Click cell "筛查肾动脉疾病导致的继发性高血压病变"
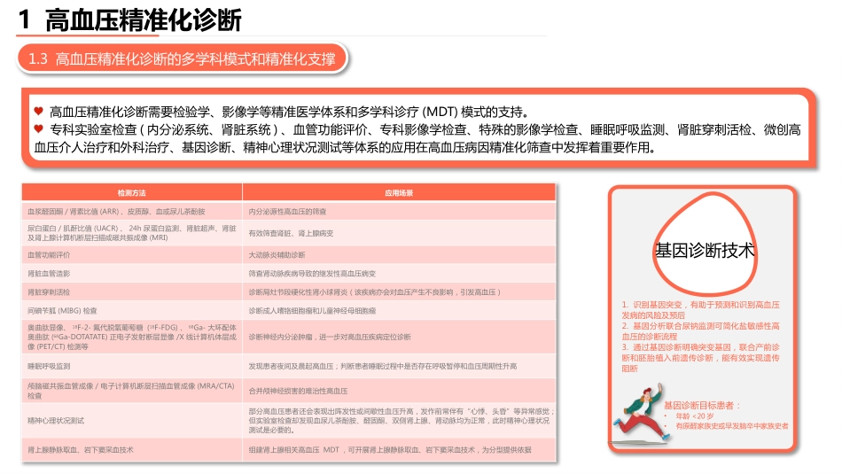 coord(399,274)
